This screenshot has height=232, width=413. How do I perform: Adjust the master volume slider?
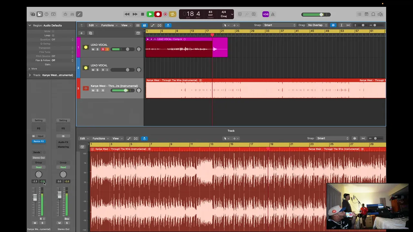coord(316,15)
